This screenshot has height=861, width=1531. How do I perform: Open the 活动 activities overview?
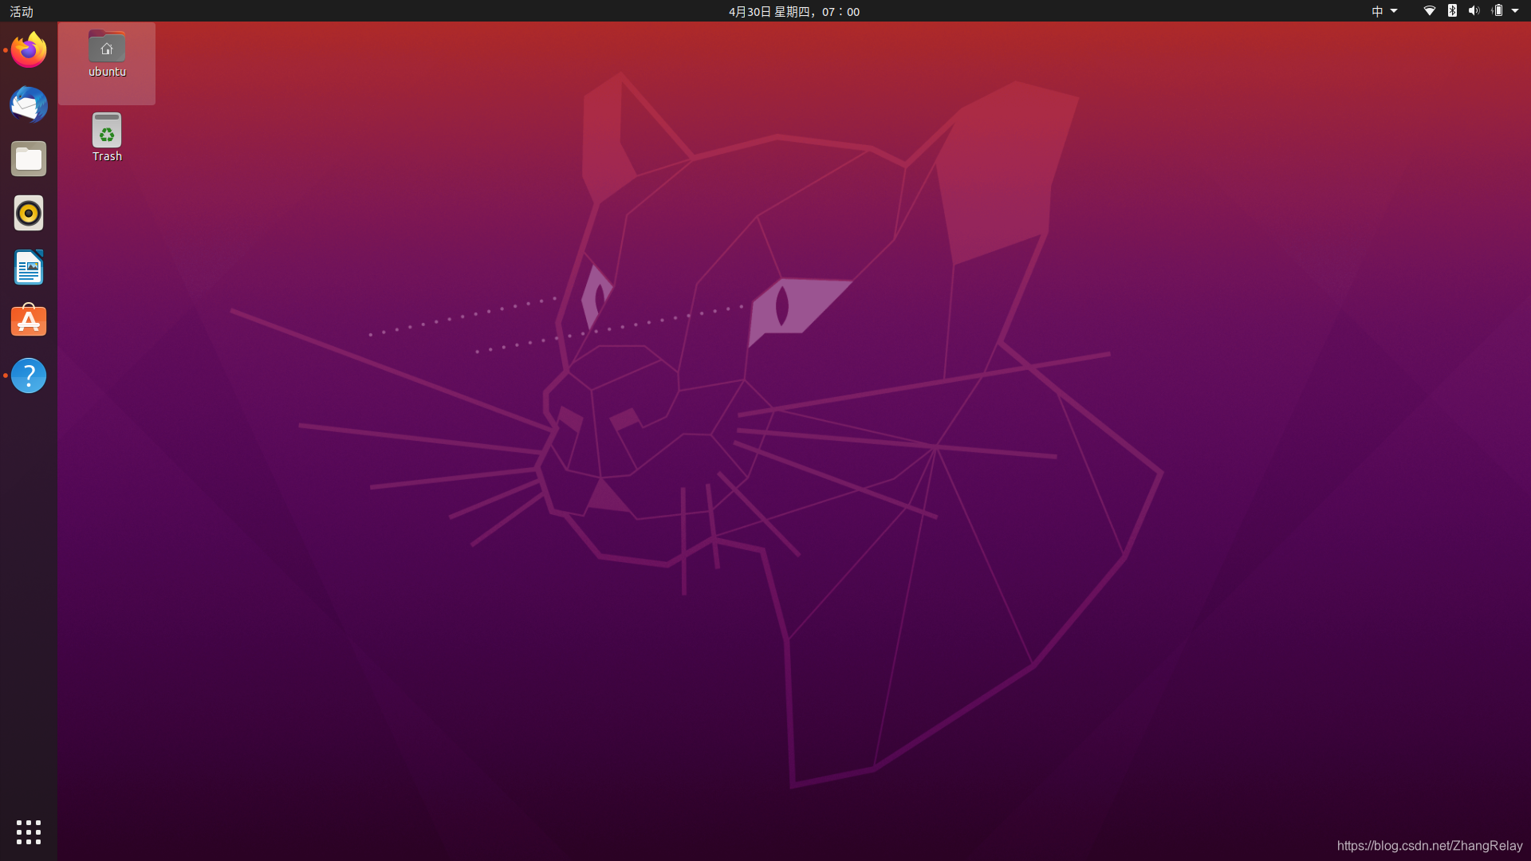coord(22,11)
